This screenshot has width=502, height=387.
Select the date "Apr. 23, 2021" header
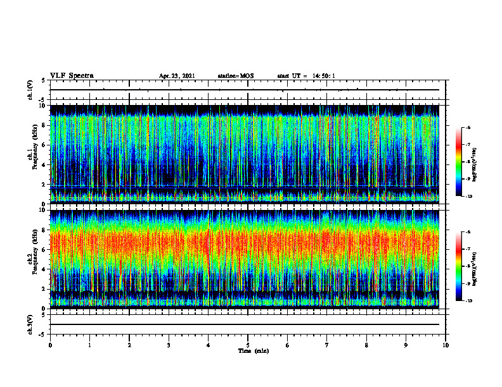(177, 76)
